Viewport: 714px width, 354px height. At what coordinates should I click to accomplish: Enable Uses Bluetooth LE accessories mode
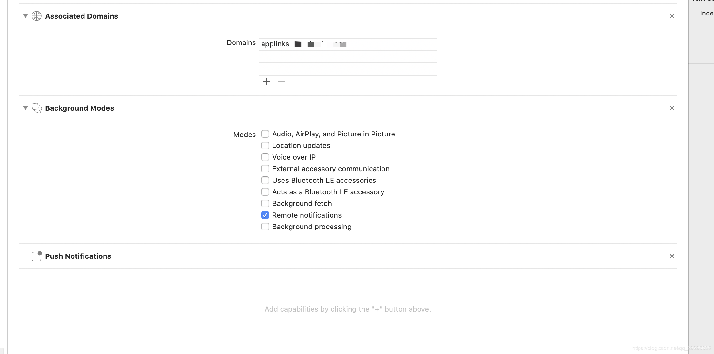[264, 180]
